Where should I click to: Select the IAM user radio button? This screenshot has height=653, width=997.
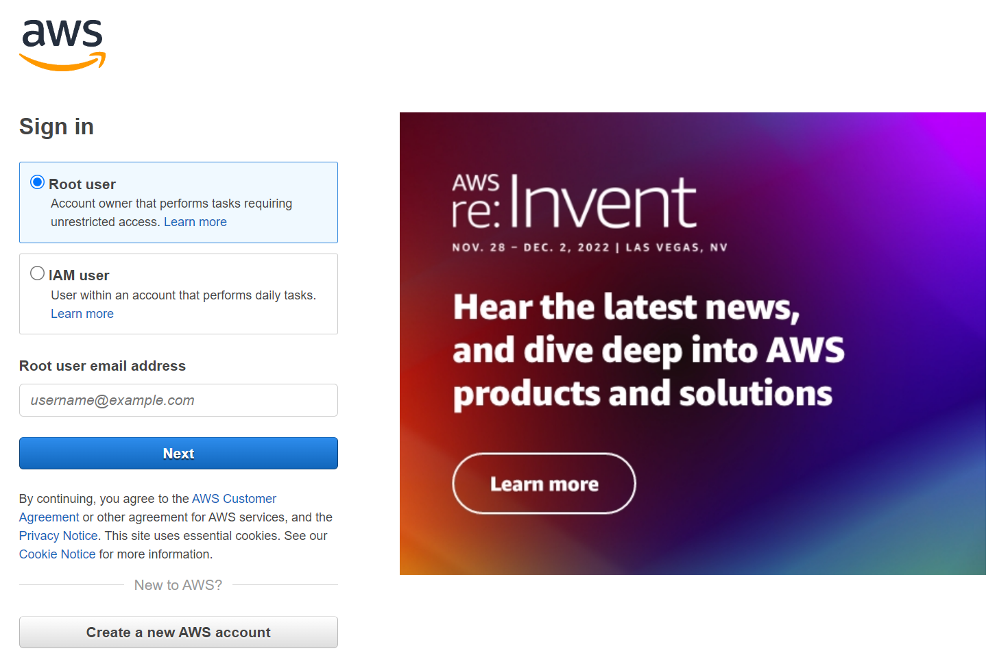coord(38,273)
